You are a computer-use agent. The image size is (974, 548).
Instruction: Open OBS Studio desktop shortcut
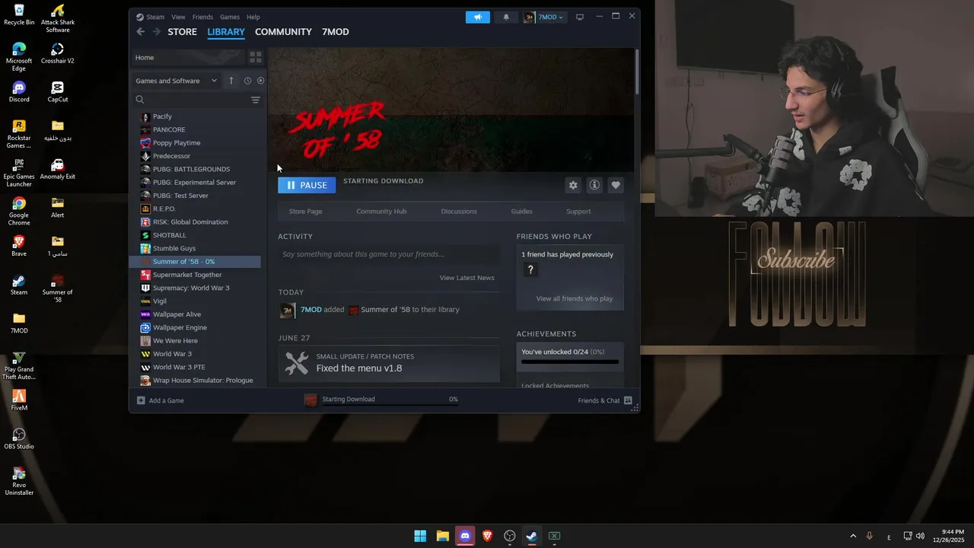coord(19,438)
